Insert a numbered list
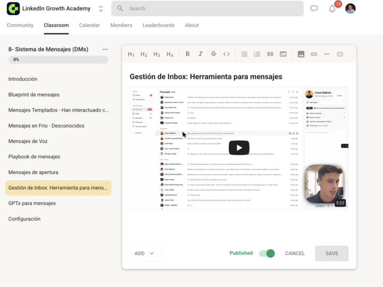Image resolution: width=383 pixels, height=287 pixels. click(x=257, y=54)
